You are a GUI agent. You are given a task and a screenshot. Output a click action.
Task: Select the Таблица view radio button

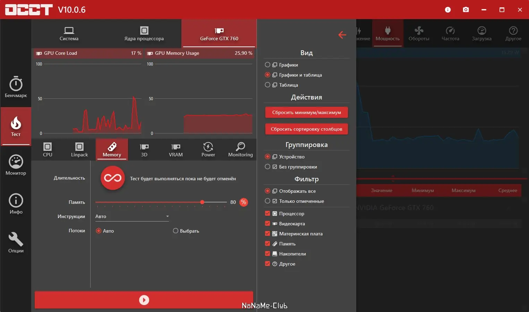267,85
